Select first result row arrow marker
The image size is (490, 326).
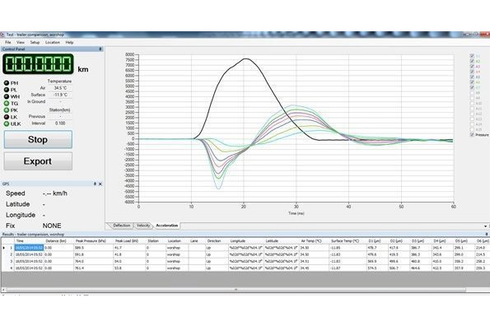coord(4,248)
